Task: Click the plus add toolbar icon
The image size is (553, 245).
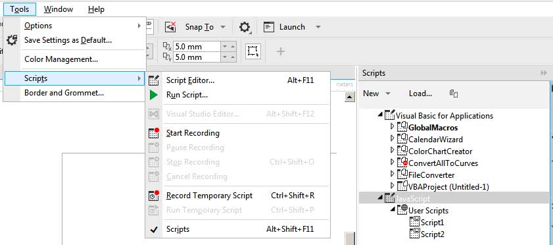Action: tap(280, 51)
